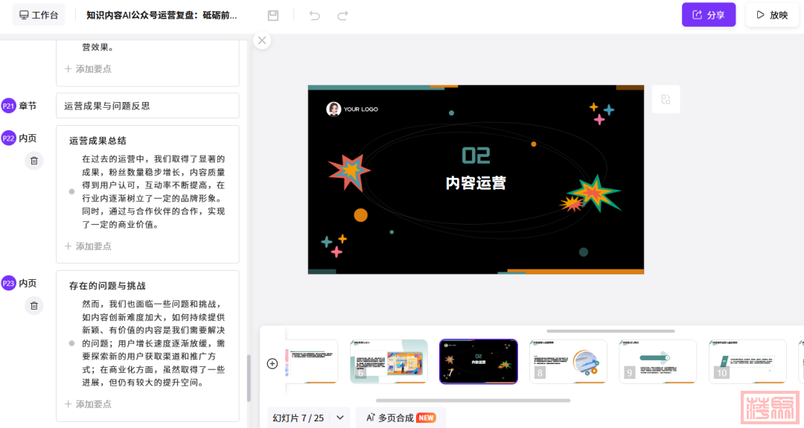Select the P21 chapter badge
Viewport: 804px width, 428px height.
tap(9, 106)
